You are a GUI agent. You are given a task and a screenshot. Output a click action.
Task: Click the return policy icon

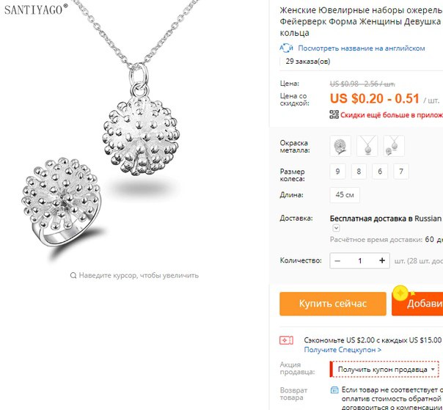click(x=334, y=390)
